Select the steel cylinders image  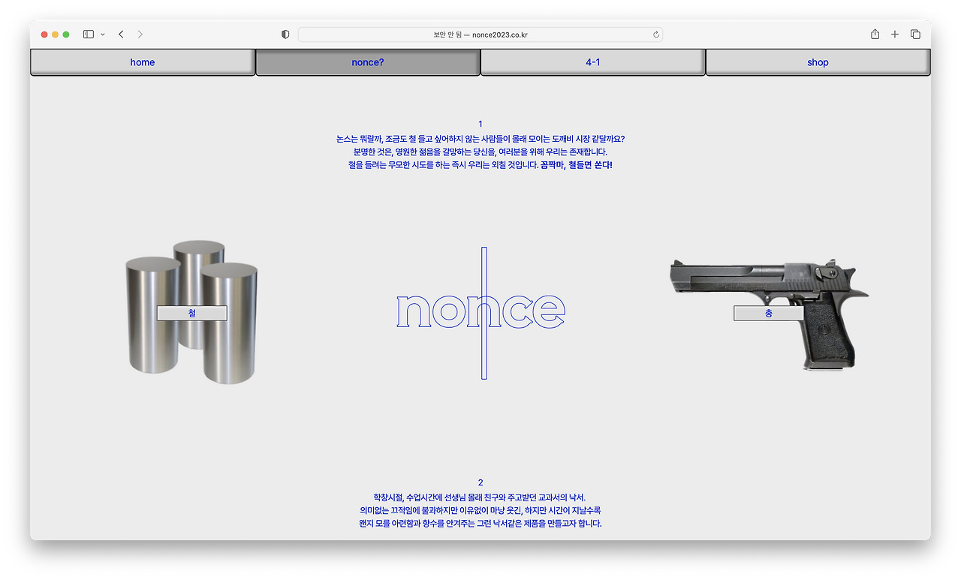click(x=191, y=311)
